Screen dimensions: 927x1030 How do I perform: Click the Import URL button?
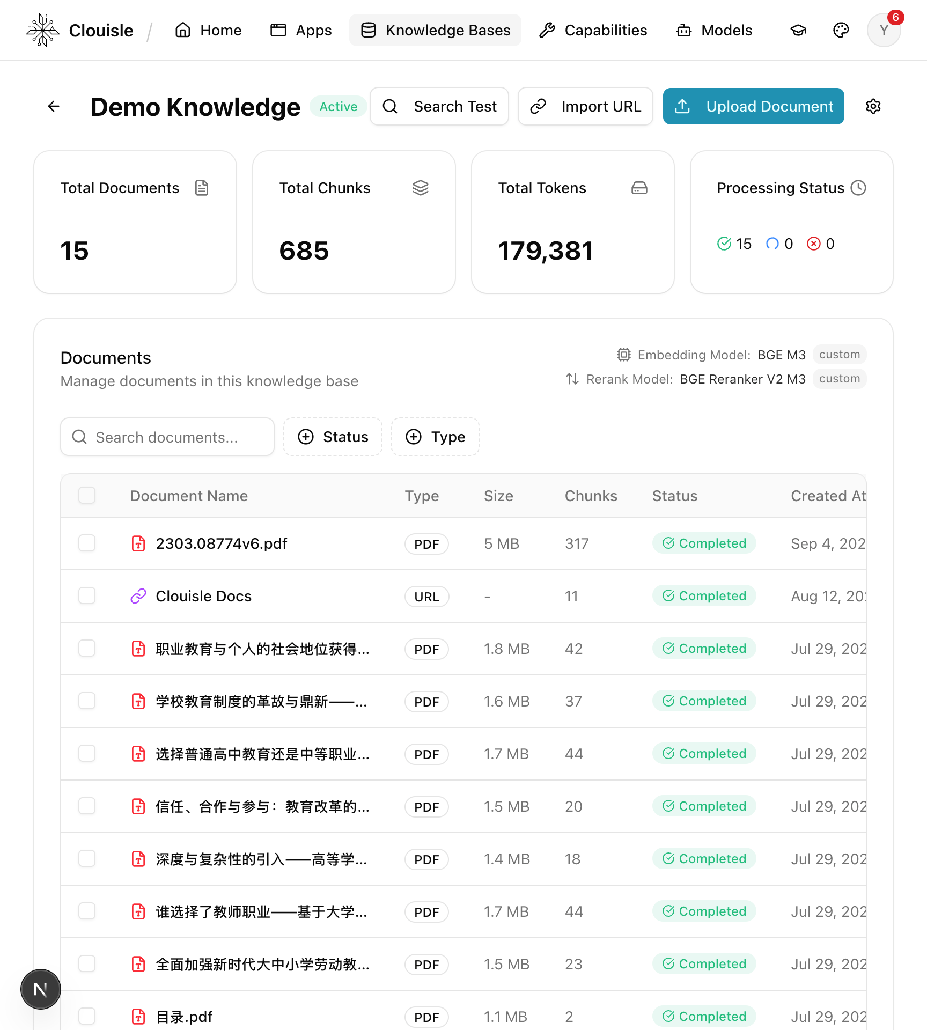coord(585,106)
